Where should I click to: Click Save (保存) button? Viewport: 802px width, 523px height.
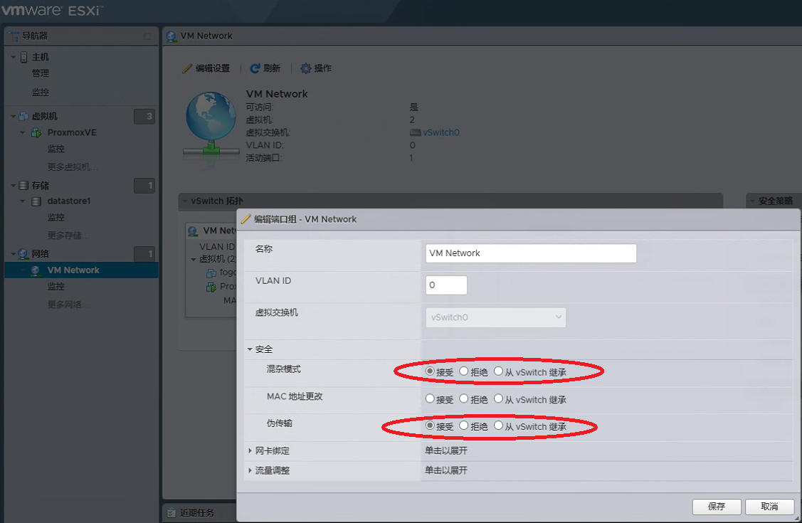(x=717, y=507)
